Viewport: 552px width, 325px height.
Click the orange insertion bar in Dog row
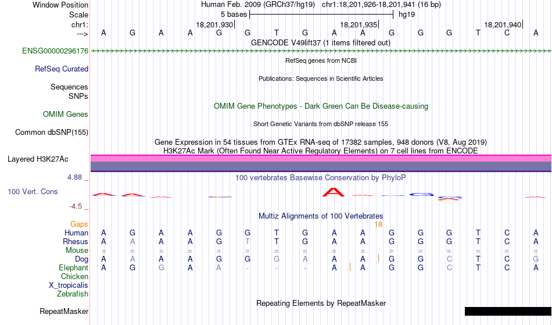pyautogui.click(x=378, y=258)
